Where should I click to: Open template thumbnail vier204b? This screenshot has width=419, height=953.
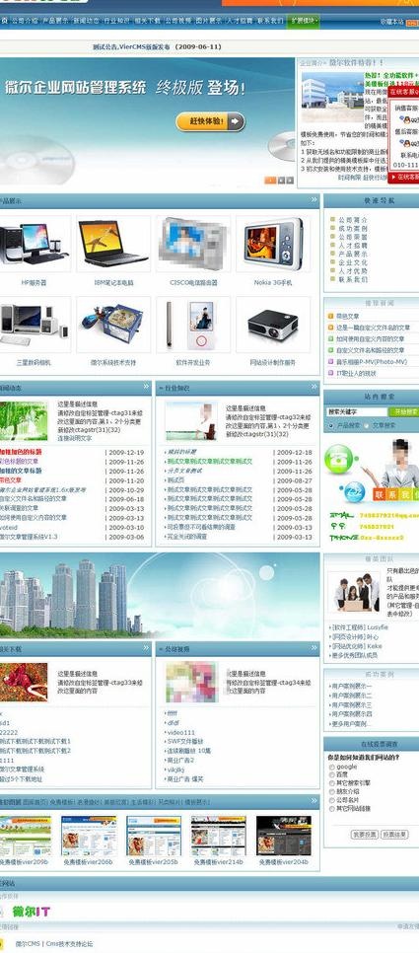(x=284, y=836)
